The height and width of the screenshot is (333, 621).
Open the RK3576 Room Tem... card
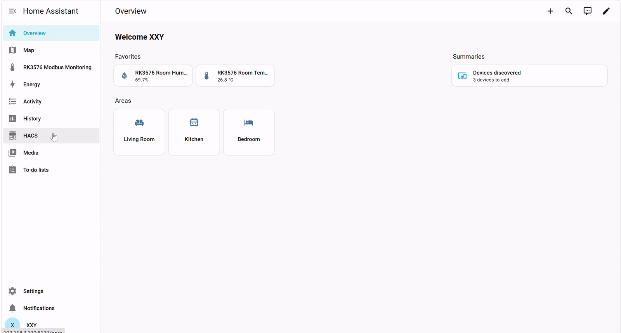[235, 76]
